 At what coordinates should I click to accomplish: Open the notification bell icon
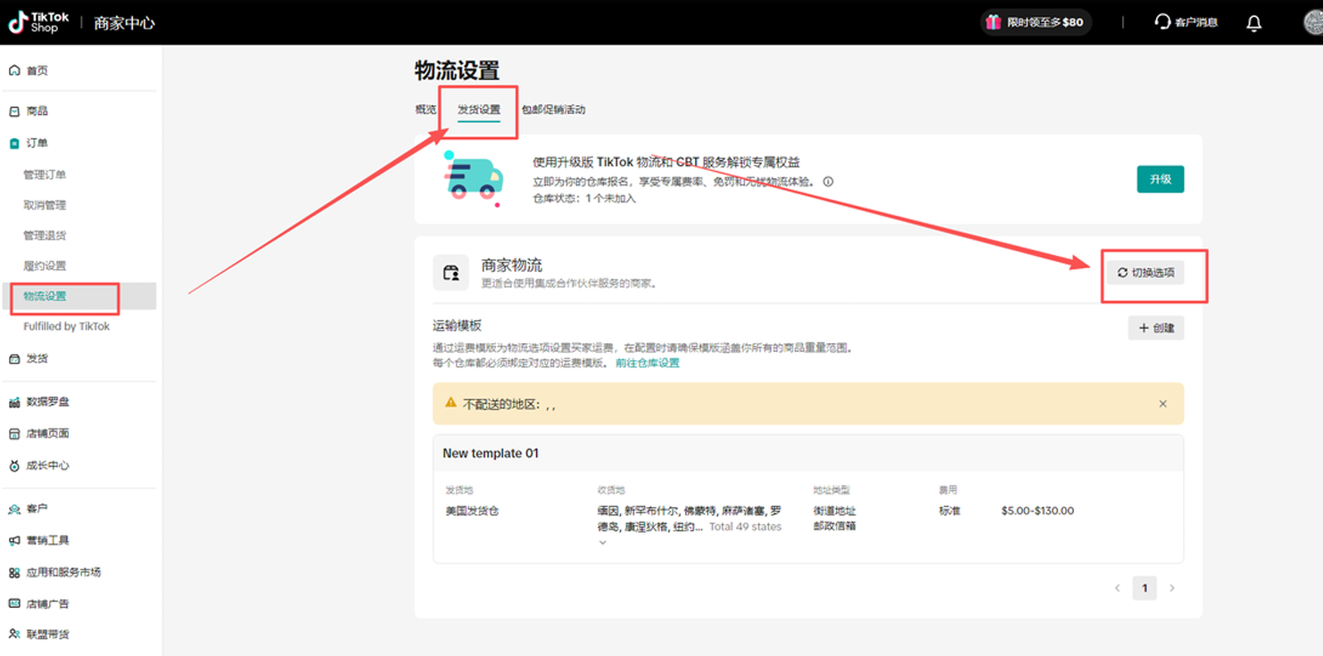(x=1253, y=22)
